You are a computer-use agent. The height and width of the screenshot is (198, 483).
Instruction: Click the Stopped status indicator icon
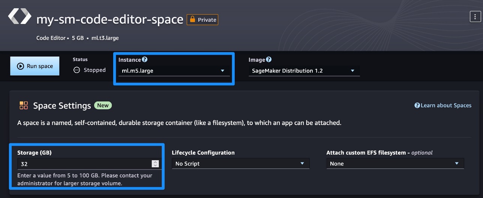(x=77, y=70)
